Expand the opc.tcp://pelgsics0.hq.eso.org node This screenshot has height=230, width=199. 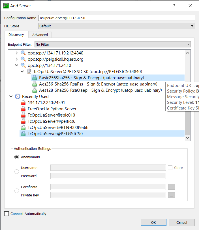pyautogui.click(x=17, y=59)
